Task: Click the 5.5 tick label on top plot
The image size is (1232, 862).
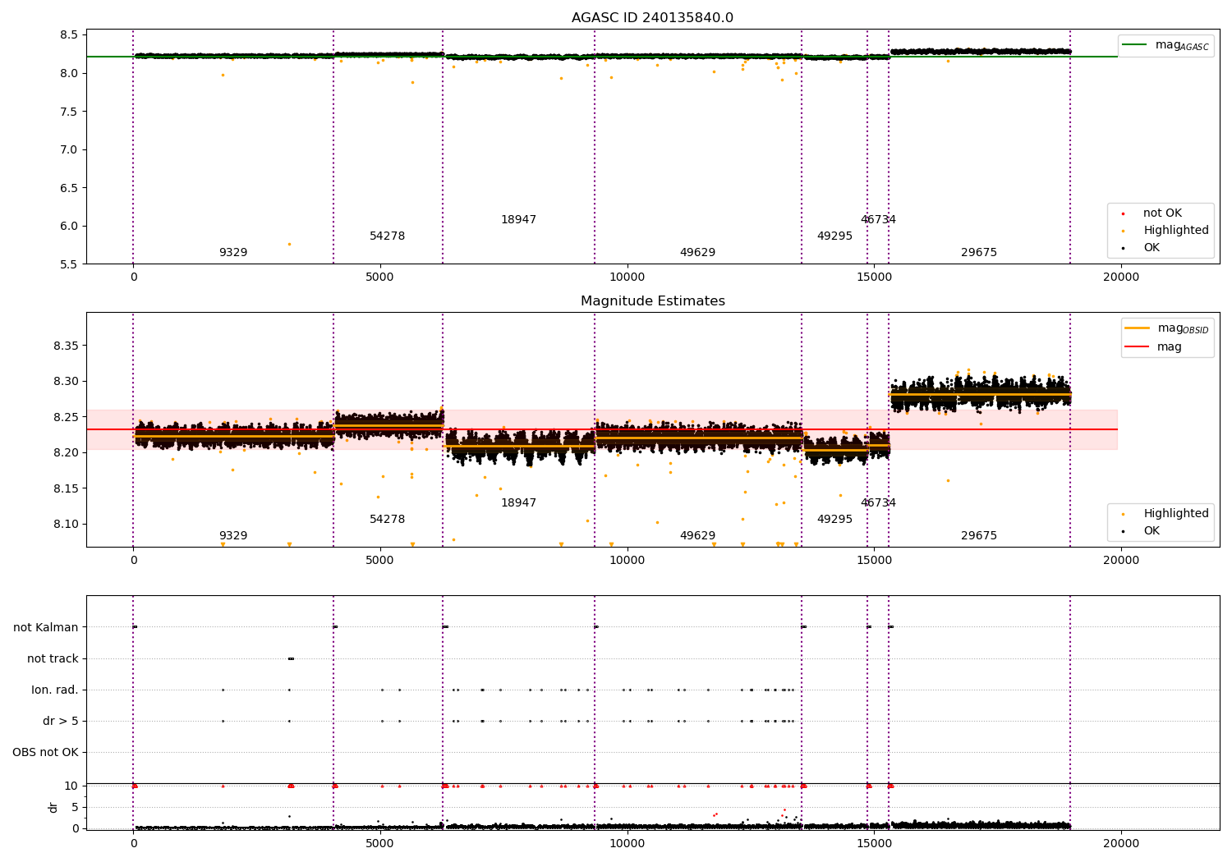Action: coord(69,264)
